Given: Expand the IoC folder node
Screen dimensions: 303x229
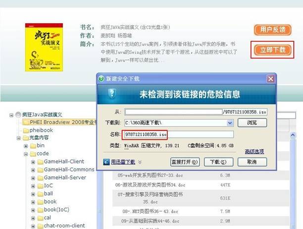Looking at the screenshot, I should [33, 186].
